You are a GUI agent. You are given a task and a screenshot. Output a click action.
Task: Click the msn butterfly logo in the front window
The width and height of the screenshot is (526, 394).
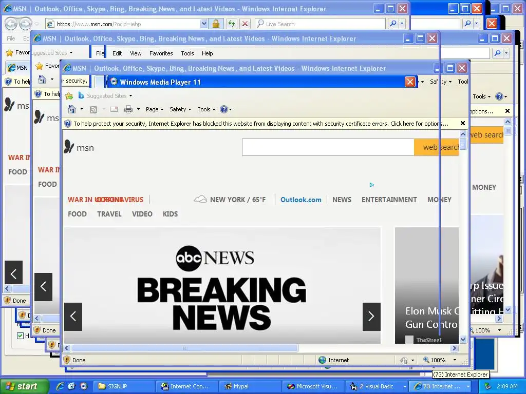click(69, 147)
